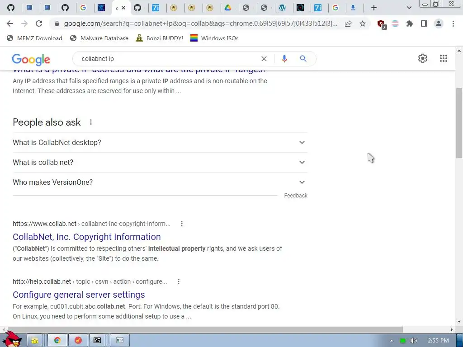Open the Malware Database bookmark
The image size is (463, 347).
click(x=99, y=38)
